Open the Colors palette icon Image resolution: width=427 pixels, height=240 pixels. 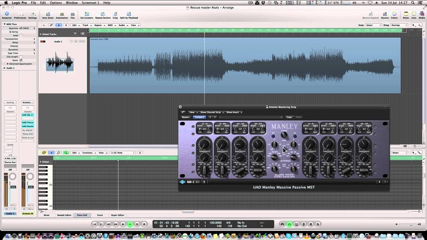tap(394, 15)
